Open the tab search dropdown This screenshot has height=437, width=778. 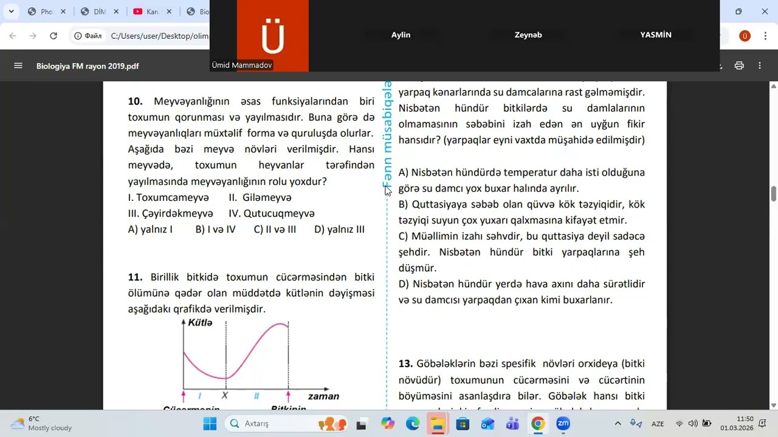tap(11, 12)
